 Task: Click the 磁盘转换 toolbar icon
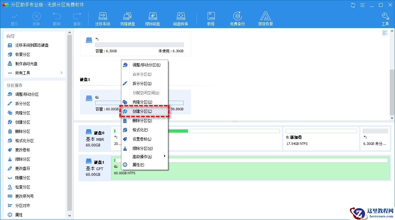point(181,18)
